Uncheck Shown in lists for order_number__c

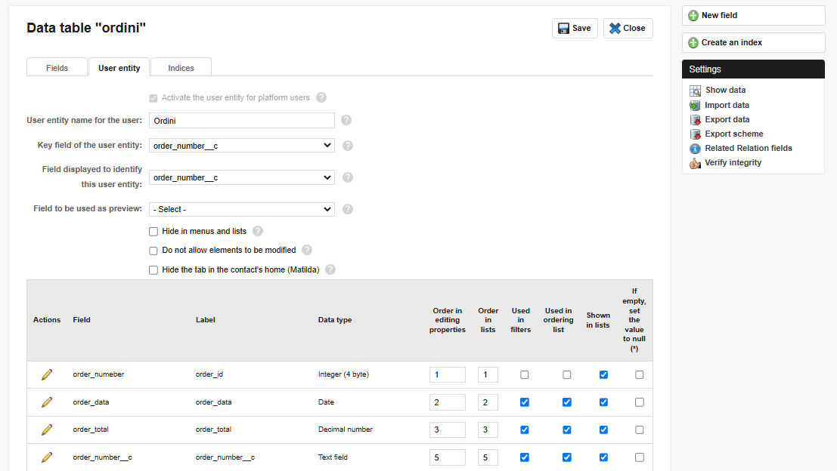[603, 457]
